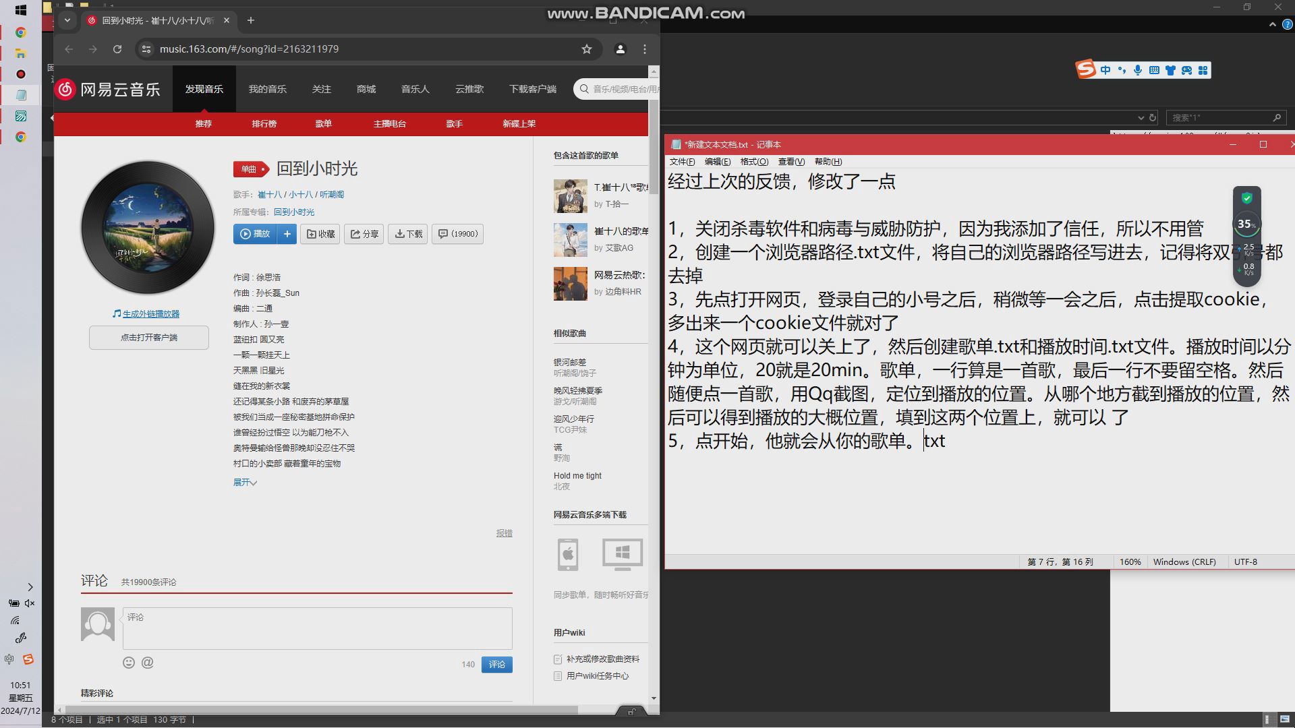Viewport: 1295px width, 728px height.
Task: Submit comment with blue 评论 button
Action: (x=497, y=665)
